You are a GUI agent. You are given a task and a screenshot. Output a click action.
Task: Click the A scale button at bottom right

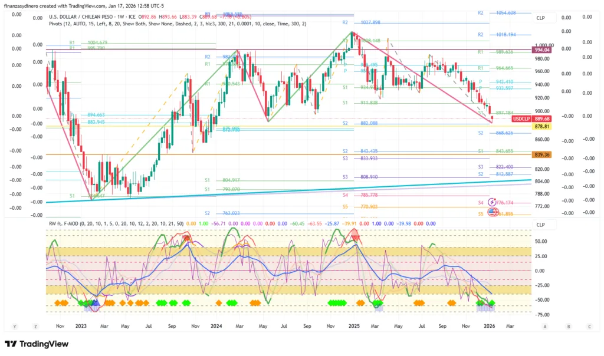545,326
